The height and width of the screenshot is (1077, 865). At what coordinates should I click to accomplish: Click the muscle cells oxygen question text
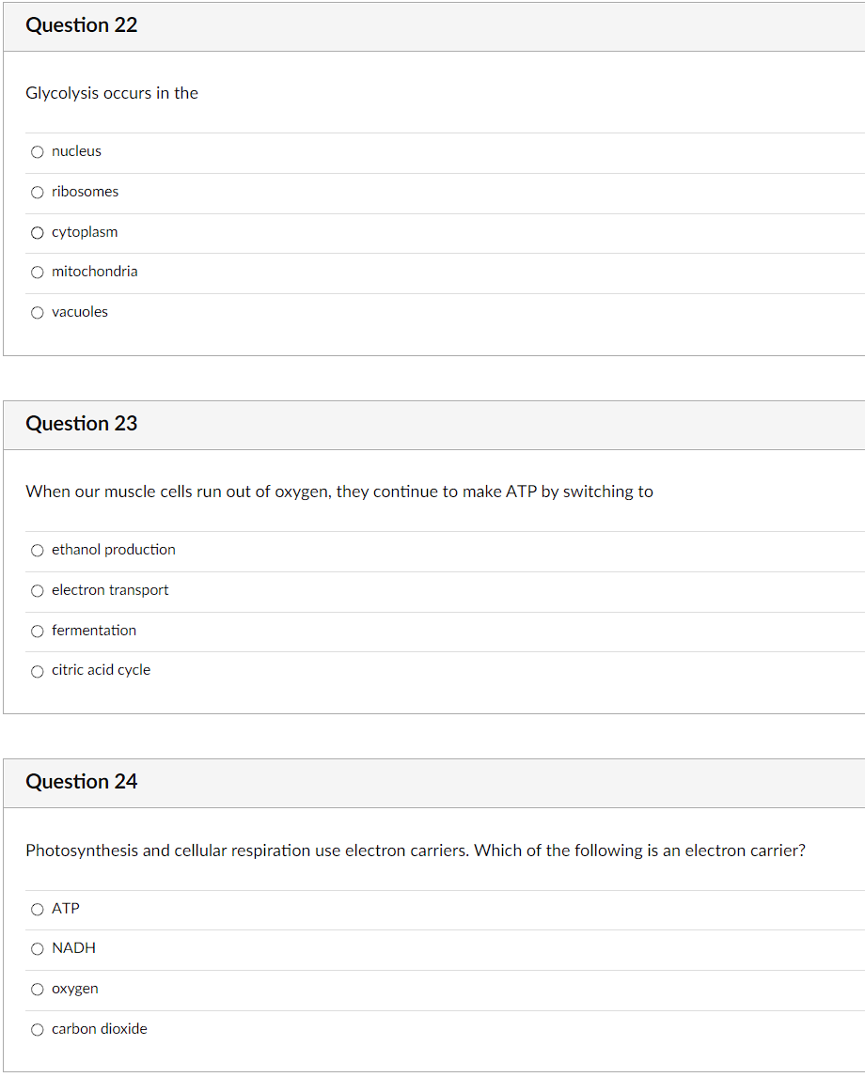pos(339,492)
